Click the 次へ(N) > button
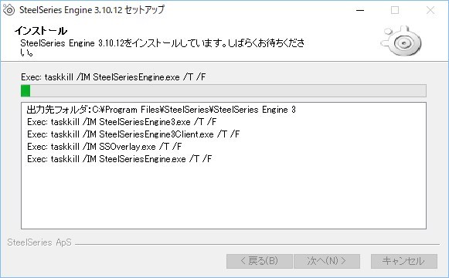 (327, 261)
